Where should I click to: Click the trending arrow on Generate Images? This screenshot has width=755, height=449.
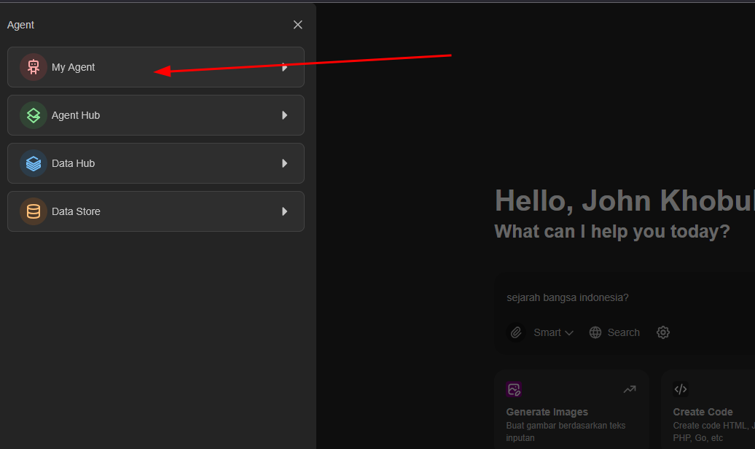pyautogui.click(x=630, y=389)
